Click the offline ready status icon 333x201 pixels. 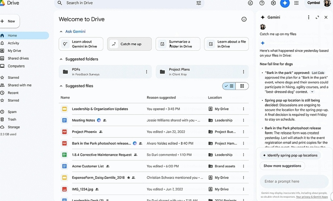point(250,3)
